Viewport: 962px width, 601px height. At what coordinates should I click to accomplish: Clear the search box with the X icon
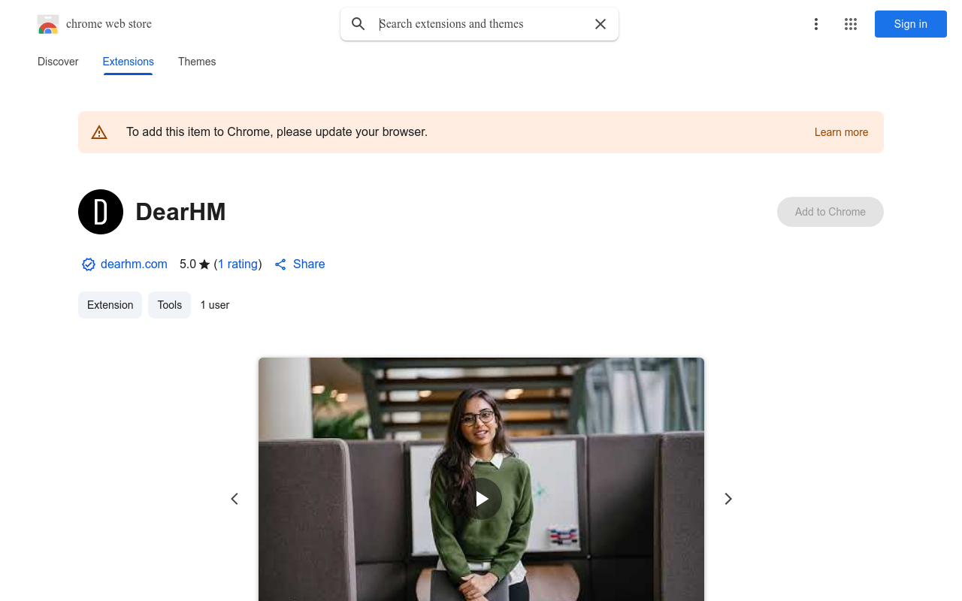click(600, 24)
